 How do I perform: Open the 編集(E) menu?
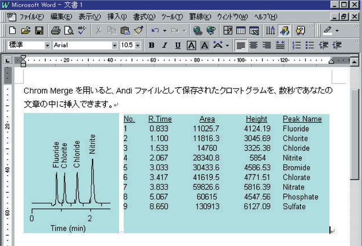coord(61,17)
